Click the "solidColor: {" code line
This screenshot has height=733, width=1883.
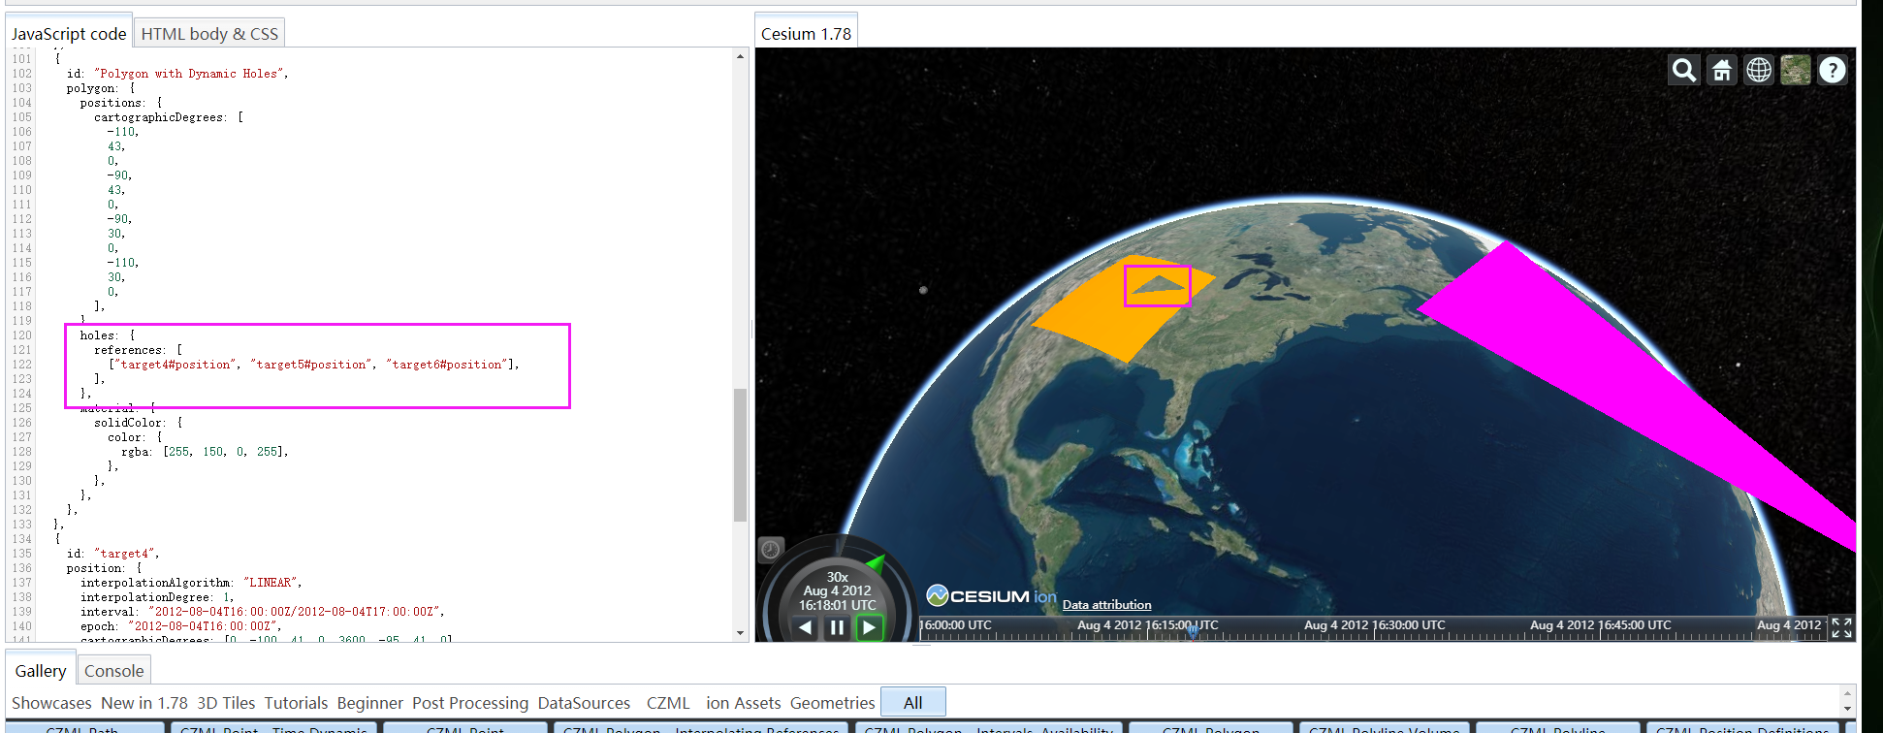point(138,423)
